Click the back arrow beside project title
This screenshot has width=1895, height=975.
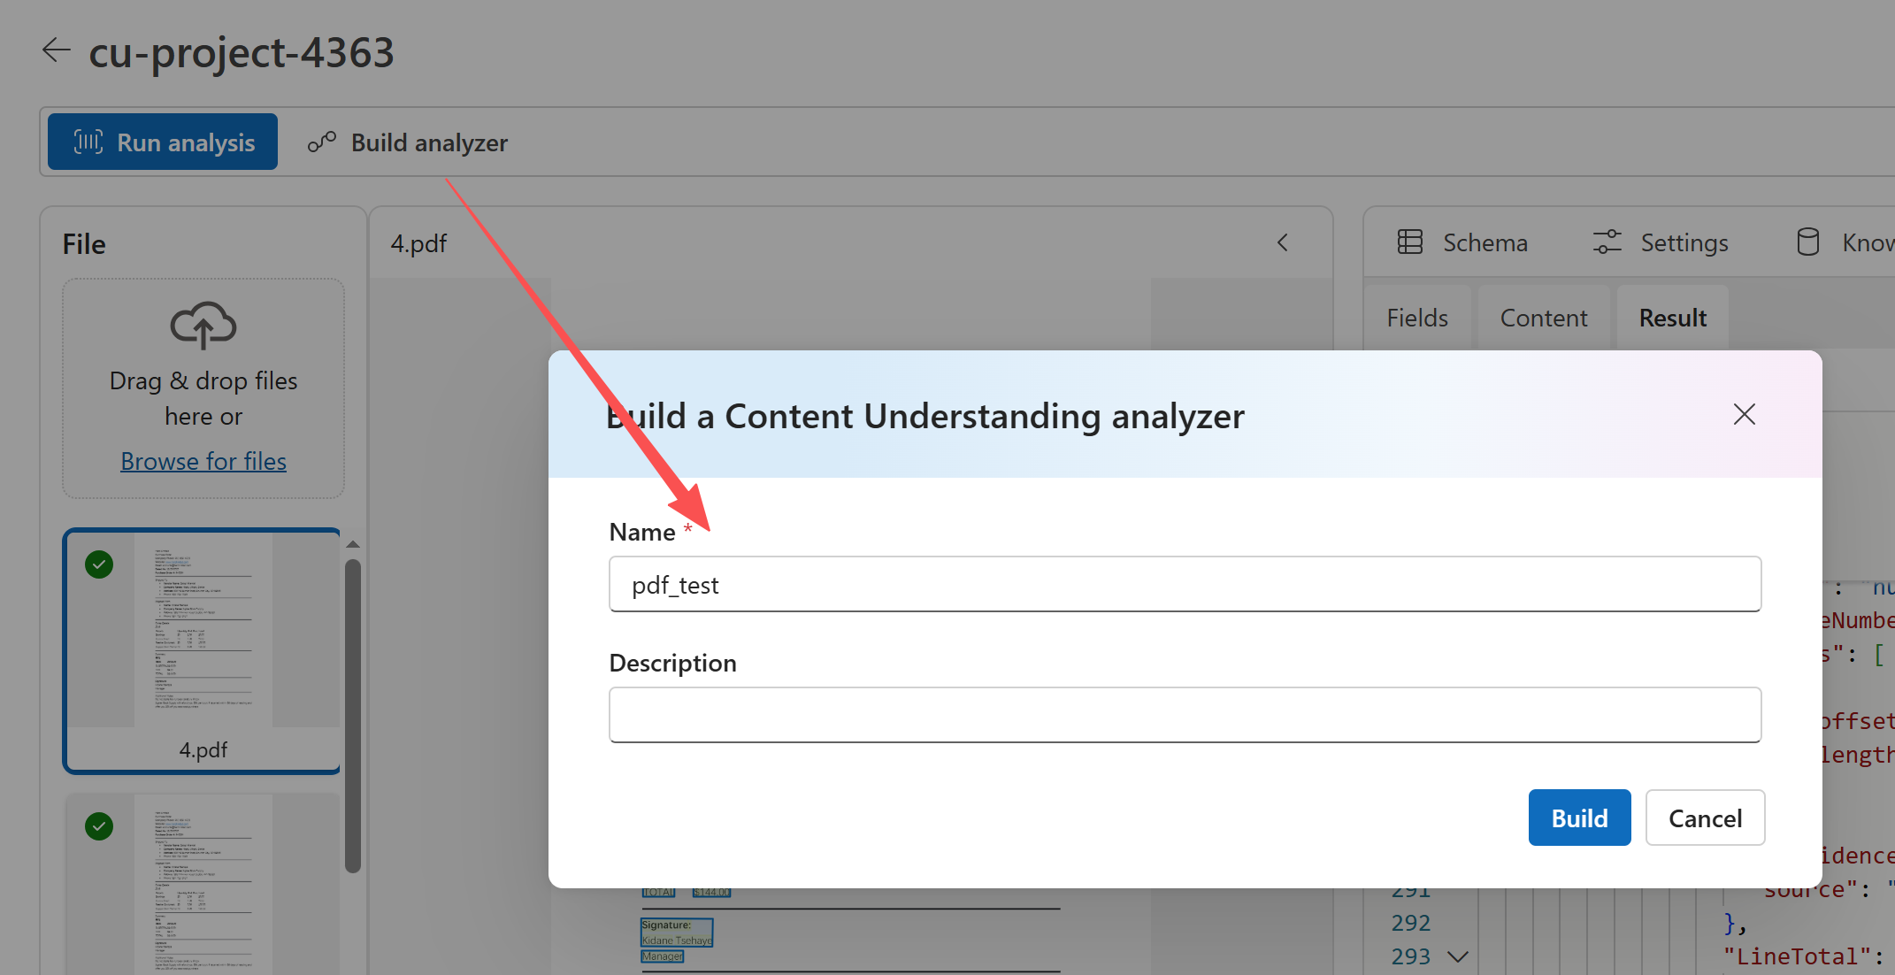pos(56,50)
